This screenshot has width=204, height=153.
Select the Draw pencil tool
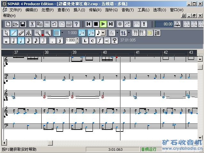pyautogui.click(x=14, y=33)
